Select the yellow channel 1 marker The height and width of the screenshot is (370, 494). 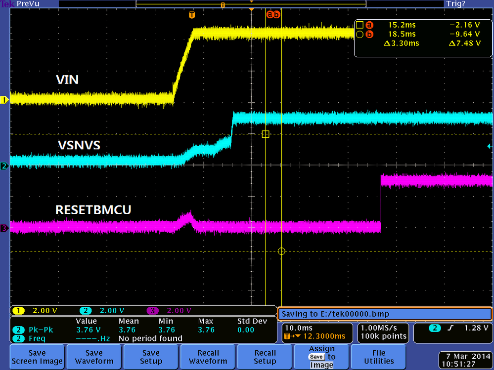4,100
